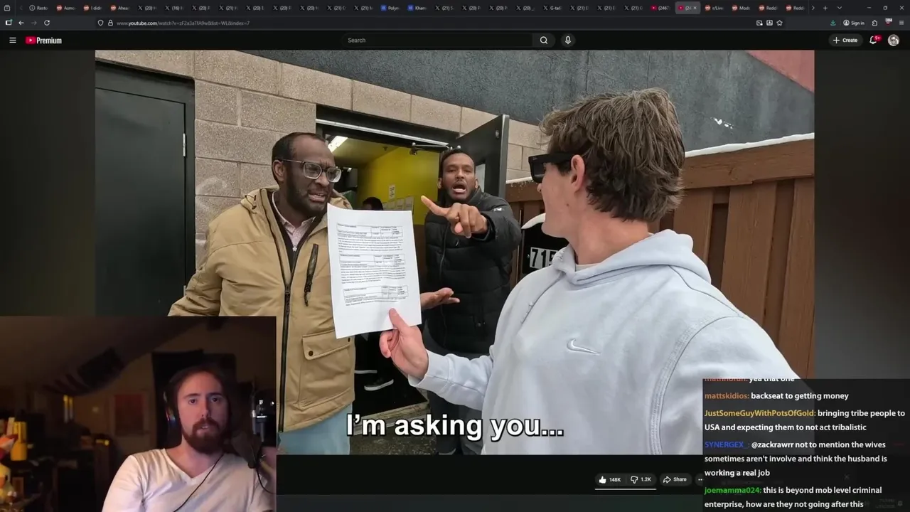Image resolution: width=910 pixels, height=512 pixels.
Task: Click username mattskidios in chat
Action: (727, 396)
